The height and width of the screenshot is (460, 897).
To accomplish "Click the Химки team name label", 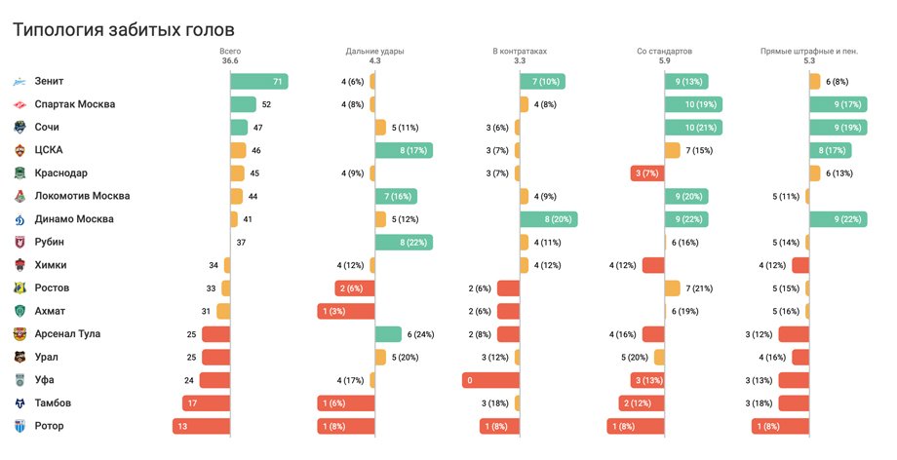I will [x=51, y=265].
